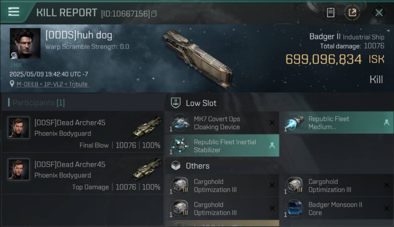Select first Cargohold Optimization III item
The width and height of the screenshot is (394, 227).
point(222,186)
